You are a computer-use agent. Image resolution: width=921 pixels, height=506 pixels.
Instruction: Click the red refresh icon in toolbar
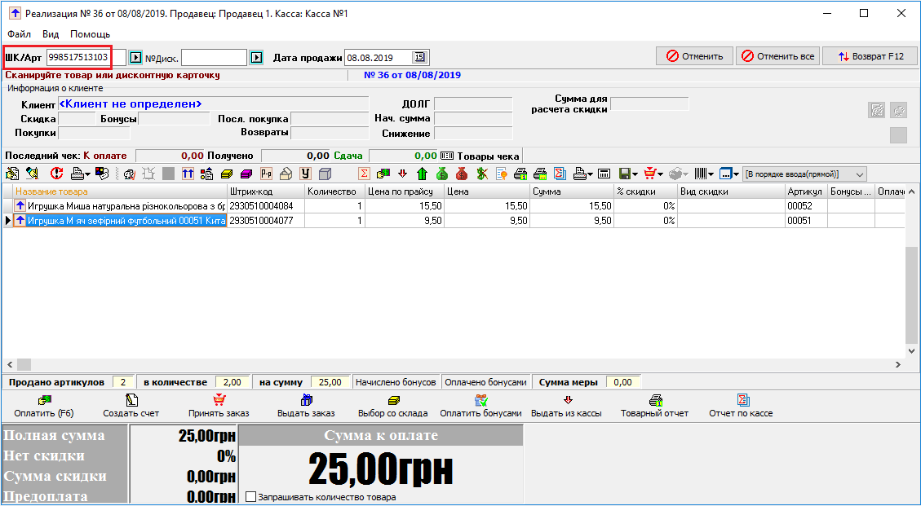[56, 174]
